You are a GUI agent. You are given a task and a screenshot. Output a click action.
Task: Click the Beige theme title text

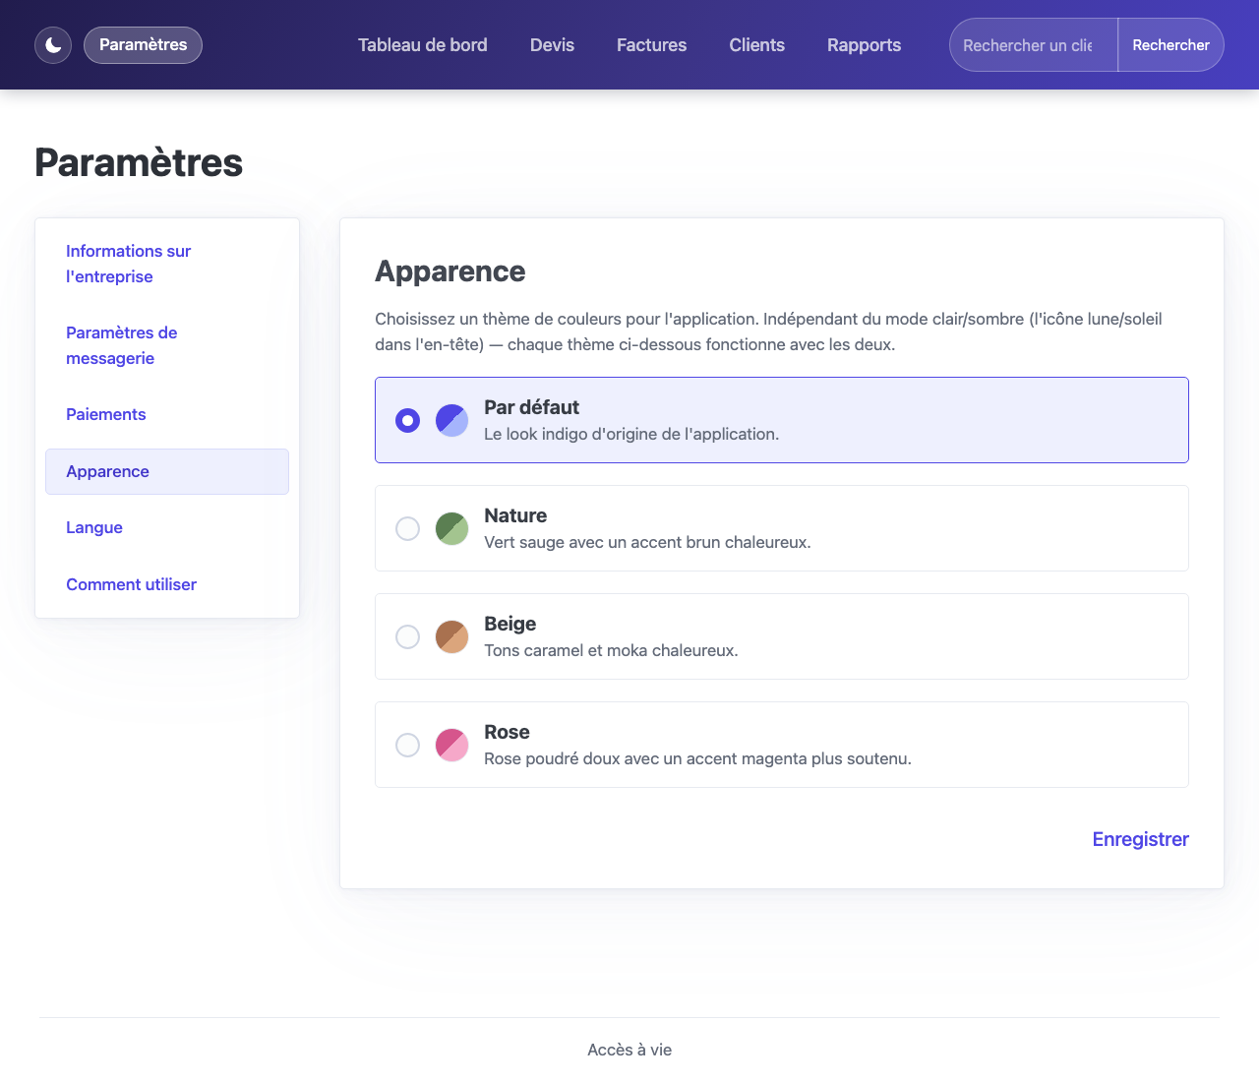click(510, 624)
